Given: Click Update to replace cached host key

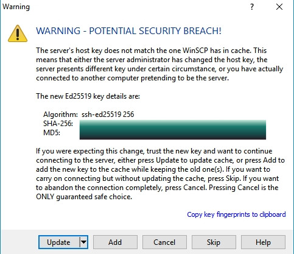Looking at the screenshot, I should coord(58,242).
